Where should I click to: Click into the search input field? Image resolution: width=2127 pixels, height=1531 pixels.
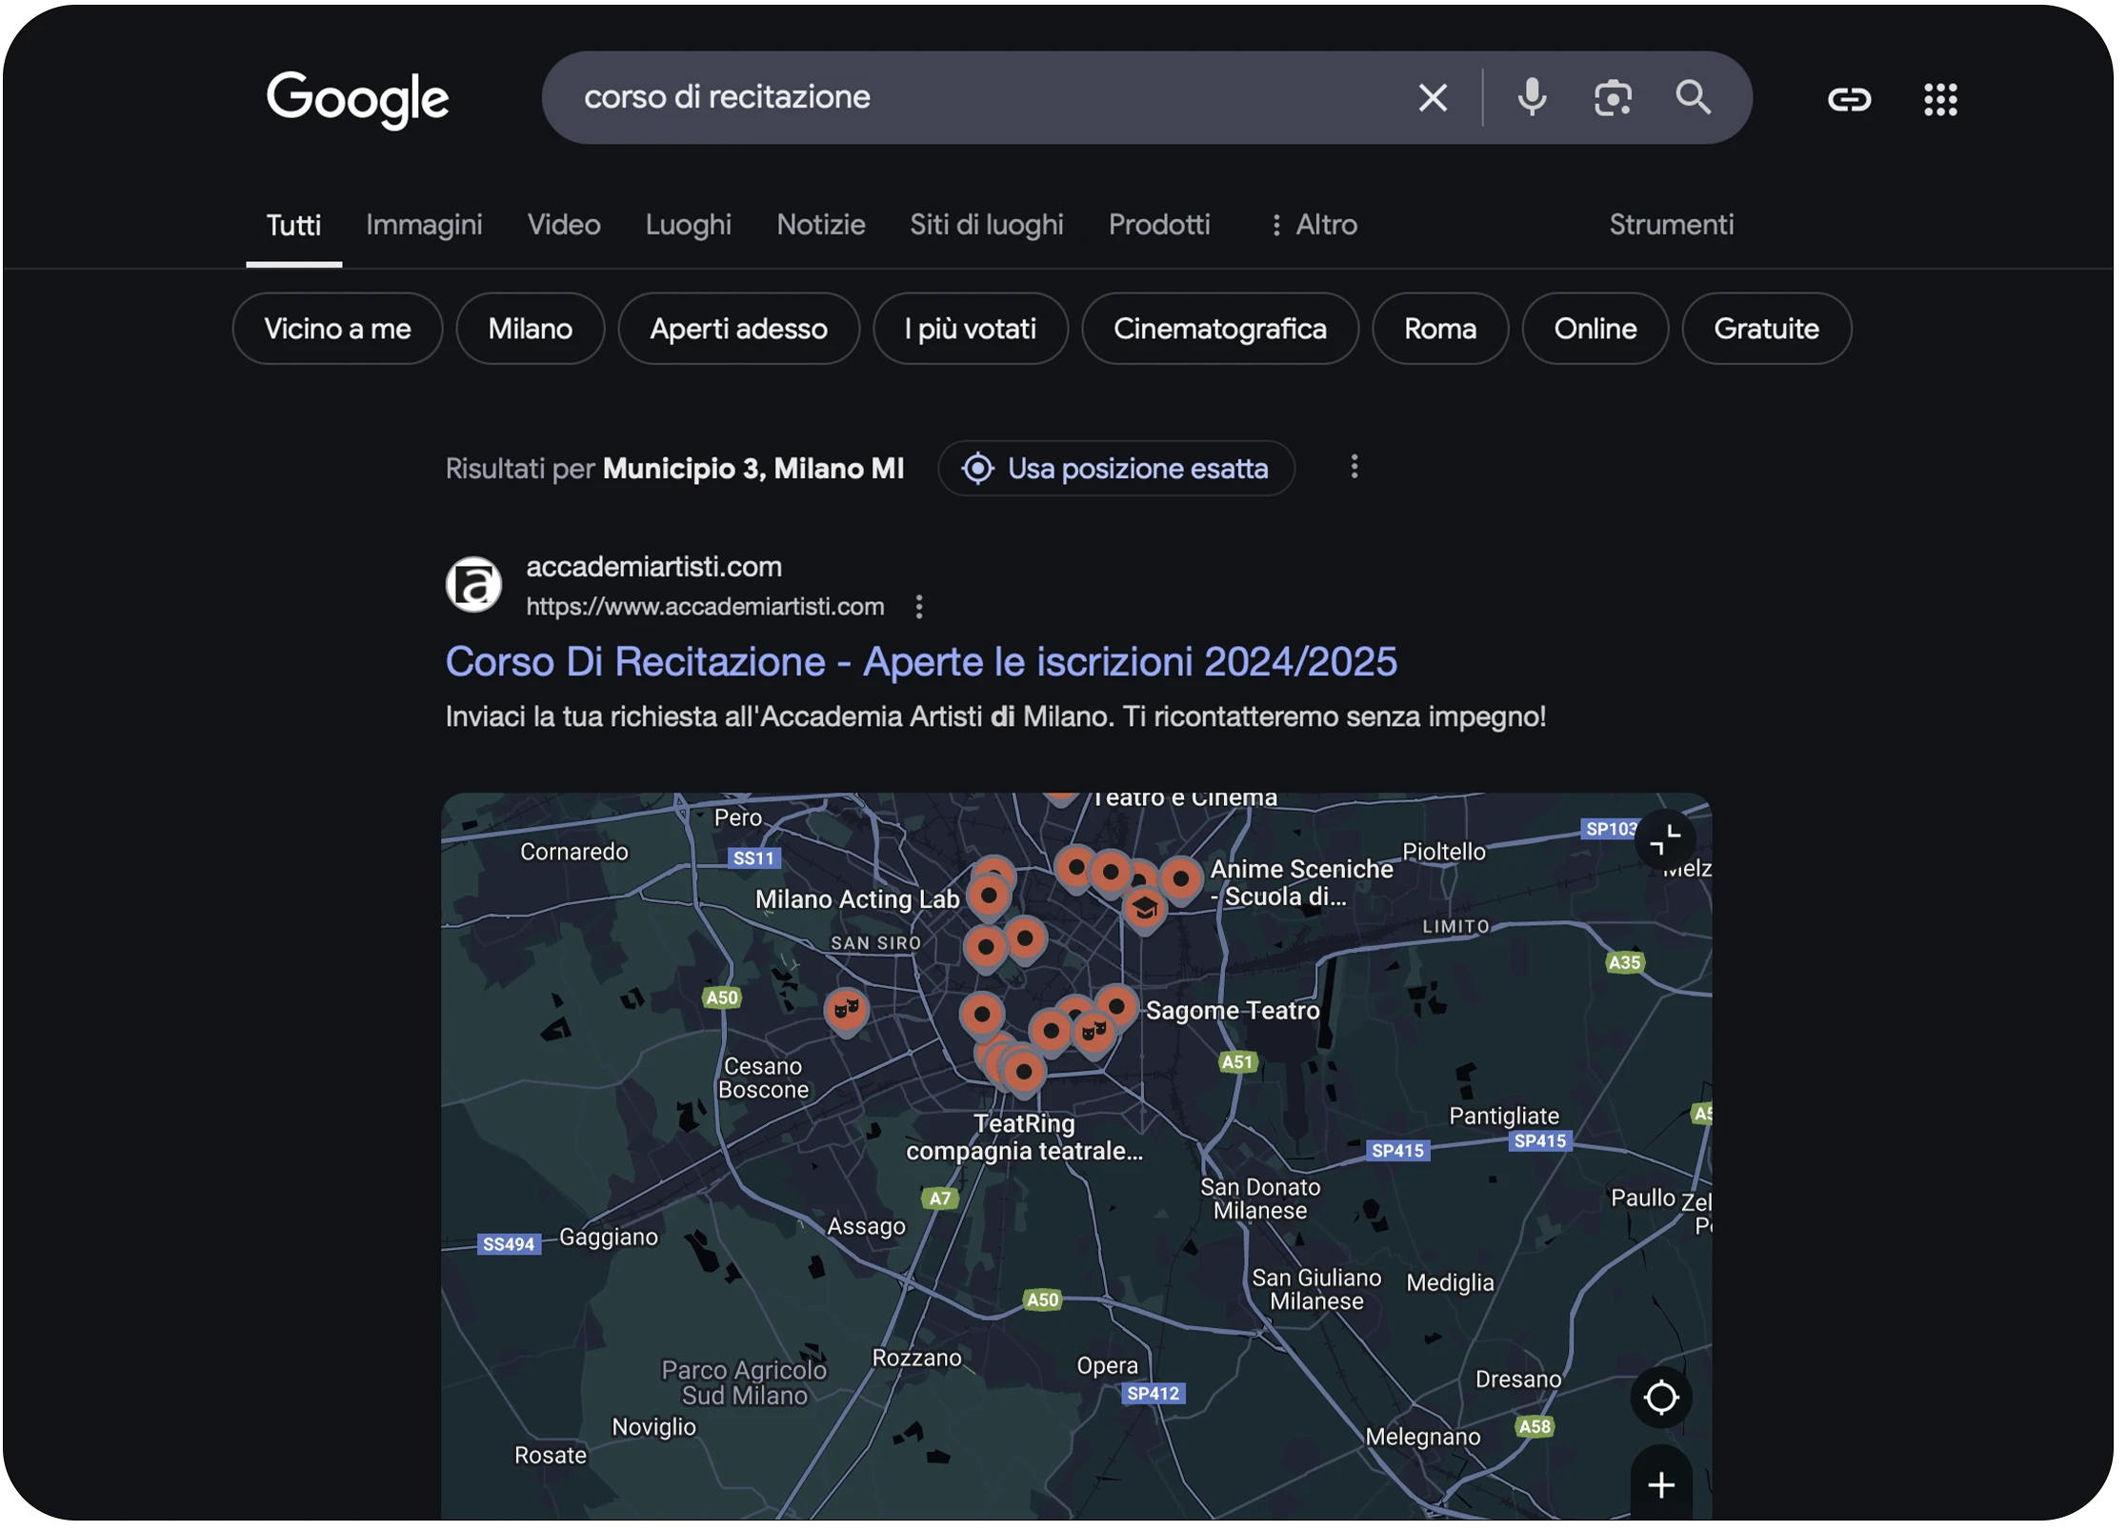991,98
